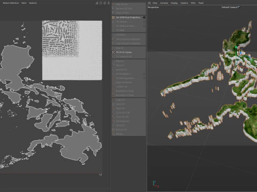
Task: Open Texture Selection menu in UV editor
Action: (x=11, y=3)
